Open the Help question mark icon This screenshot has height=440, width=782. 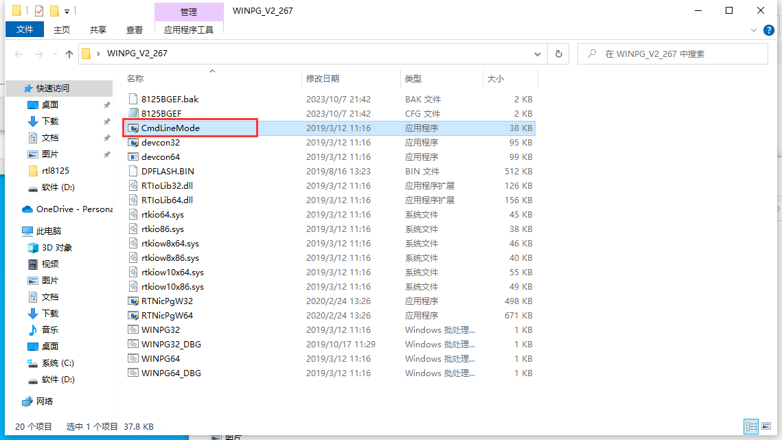(769, 30)
